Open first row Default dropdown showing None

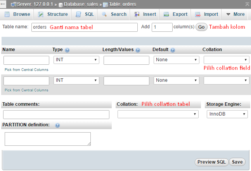(177, 60)
